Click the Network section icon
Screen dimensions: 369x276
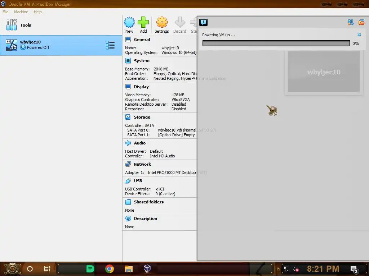click(x=128, y=164)
